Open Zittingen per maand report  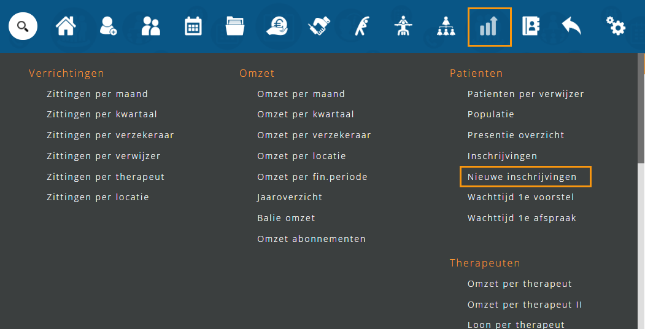[97, 94]
